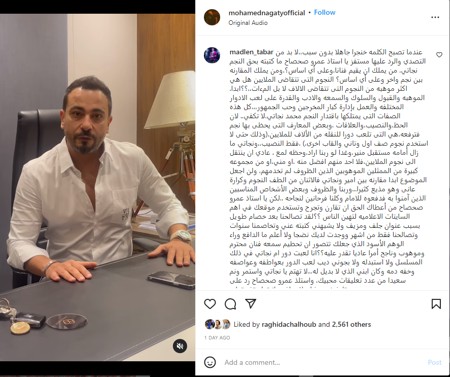
Task: Unmute the video using speaker icon
Action: click(180, 346)
